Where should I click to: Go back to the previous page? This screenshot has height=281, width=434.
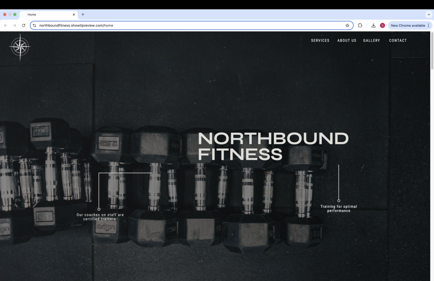[5, 25]
